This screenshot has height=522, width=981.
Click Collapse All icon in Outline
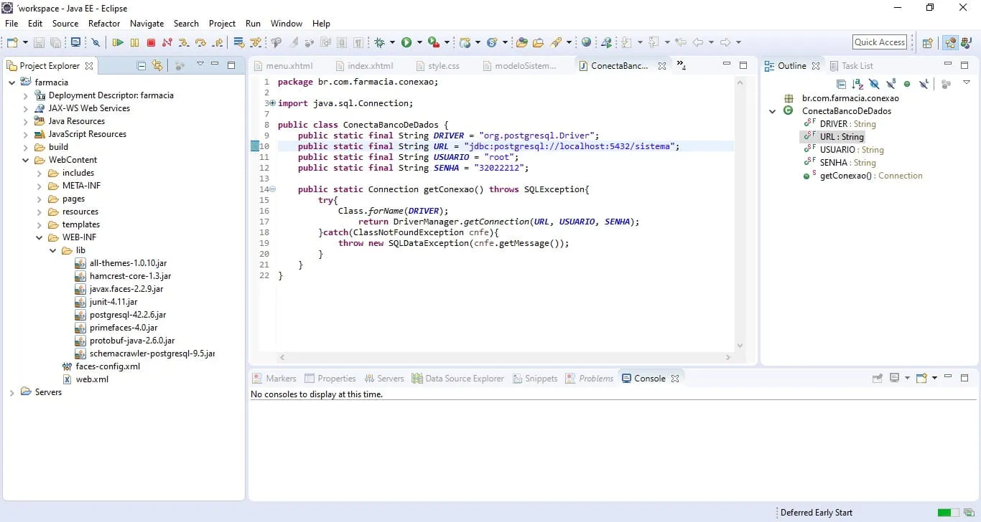(x=841, y=85)
